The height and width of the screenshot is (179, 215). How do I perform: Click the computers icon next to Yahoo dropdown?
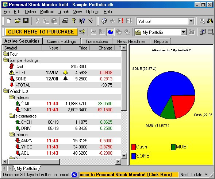(202, 21)
